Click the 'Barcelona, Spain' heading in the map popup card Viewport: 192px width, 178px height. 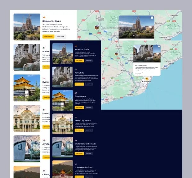coord(141,65)
